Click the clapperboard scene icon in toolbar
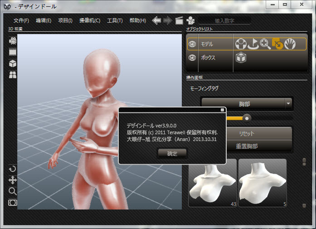The image size is (316, 229). [179, 20]
